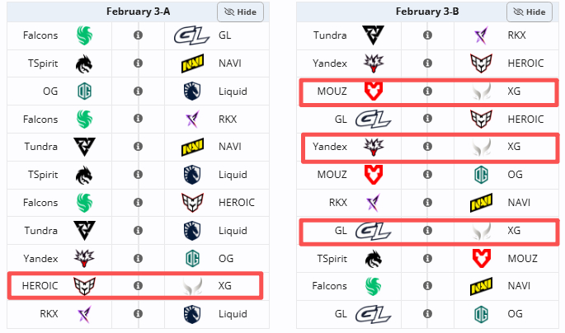
Task: Click Tundra logo in Tundra vs RKX row
Action: click(374, 35)
